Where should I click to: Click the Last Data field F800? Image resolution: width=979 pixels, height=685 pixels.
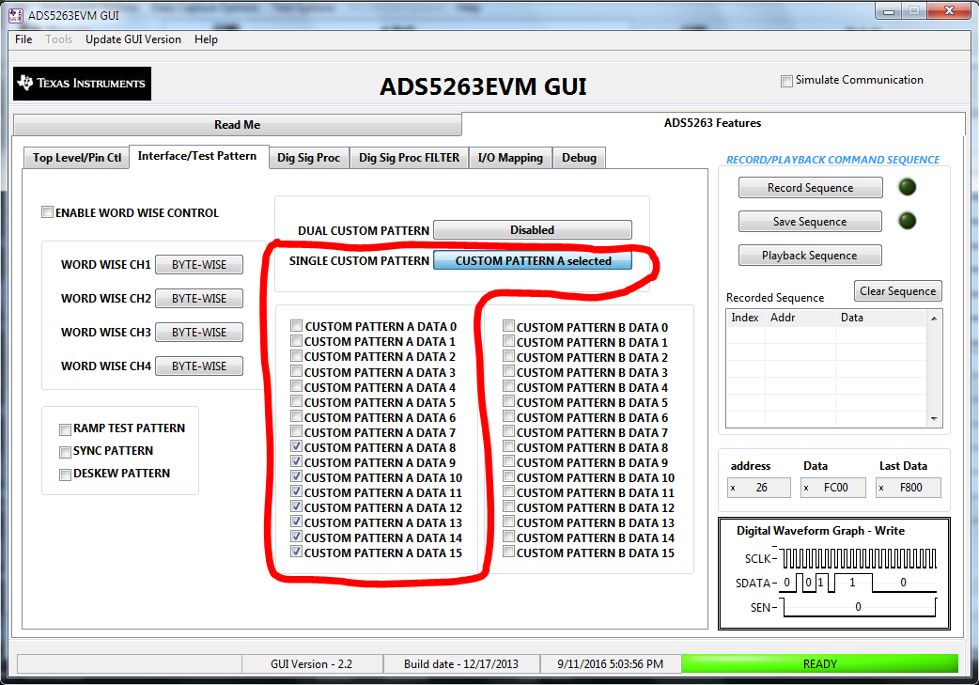click(909, 488)
